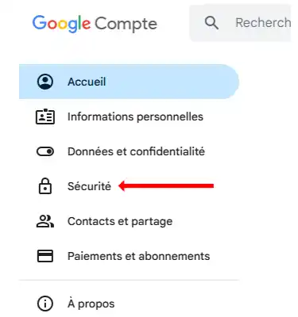This screenshot has height=317, width=298.
Task: Click the magnifying glass search icon
Action: (x=211, y=23)
